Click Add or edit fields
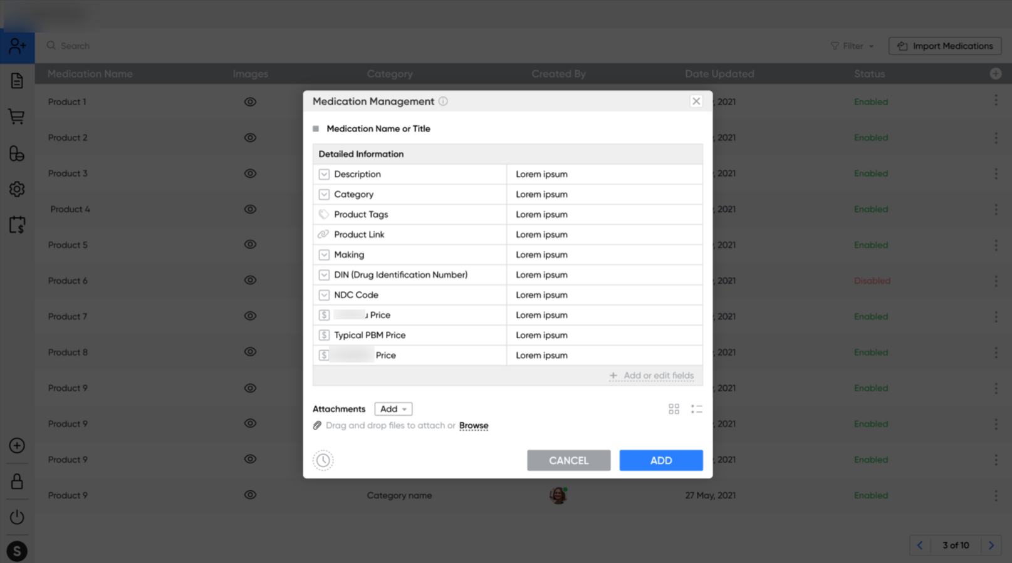The width and height of the screenshot is (1012, 563). pyautogui.click(x=652, y=376)
